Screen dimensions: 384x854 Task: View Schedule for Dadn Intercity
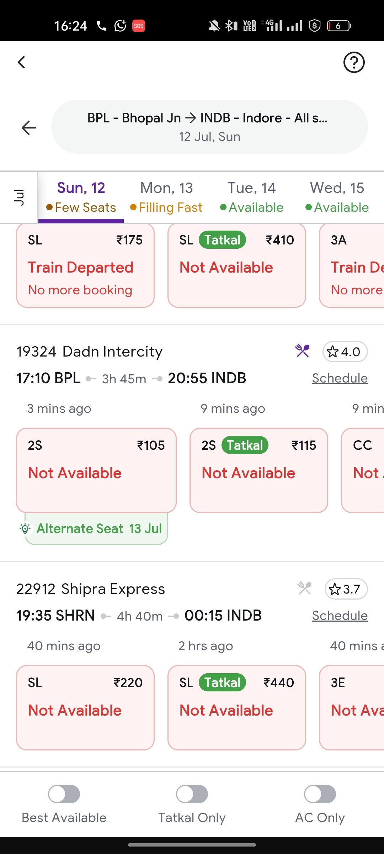click(x=340, y=378)
